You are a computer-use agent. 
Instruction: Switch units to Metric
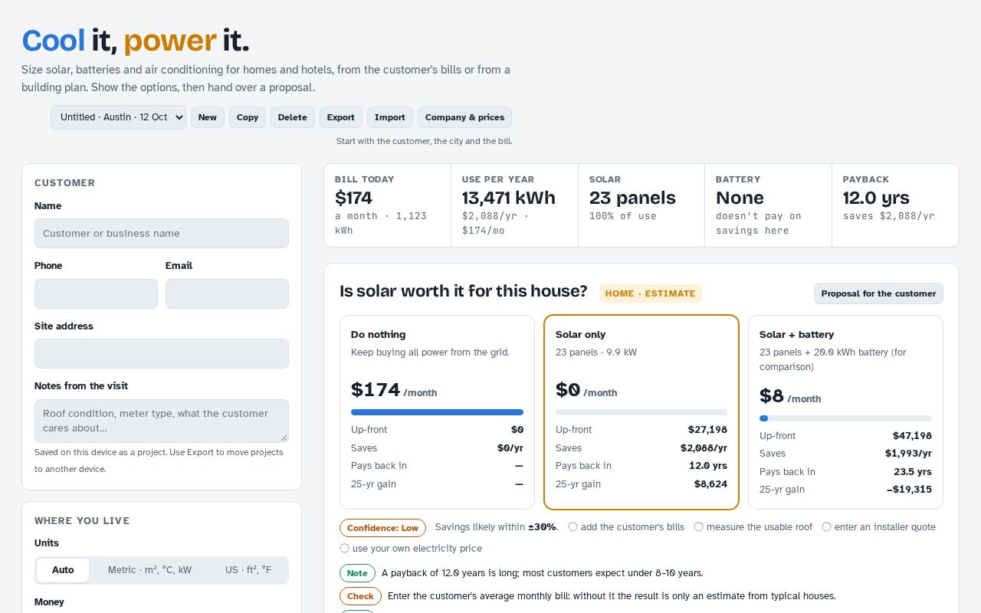[149, 570]
